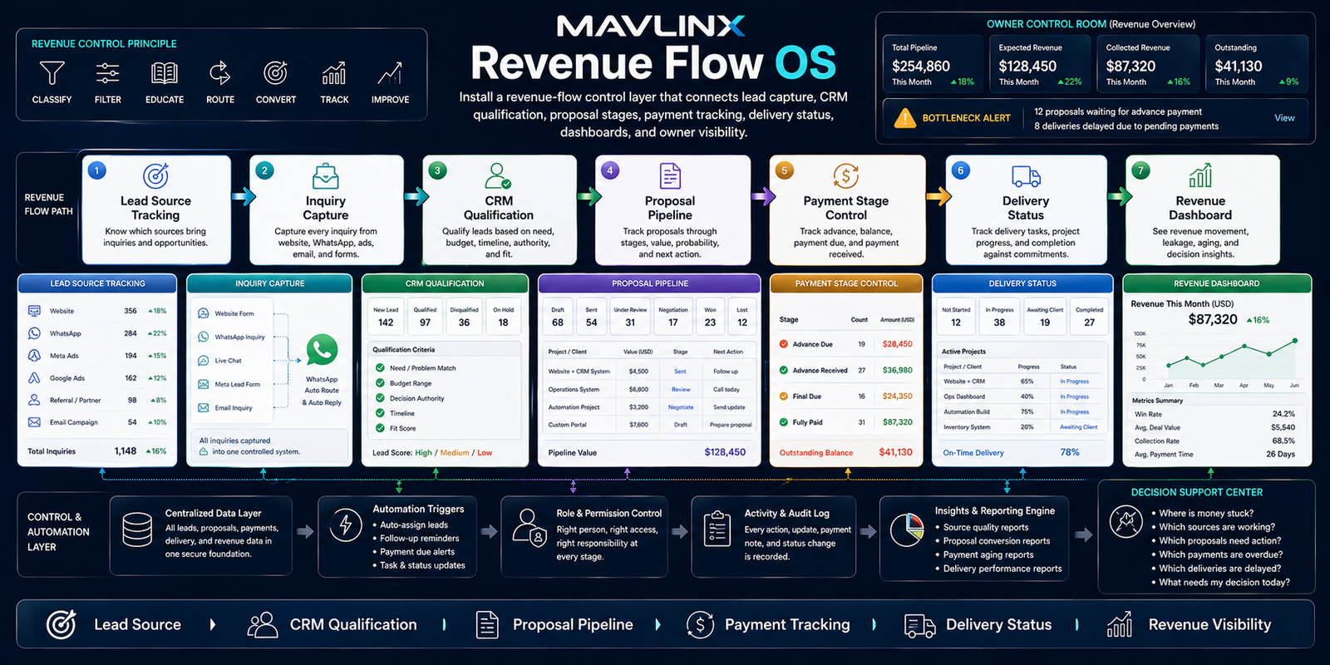This screenshot has height=665, width=1330.
Task: Click the Review stage link for Operations System
Action: click(x=681, y=389)
